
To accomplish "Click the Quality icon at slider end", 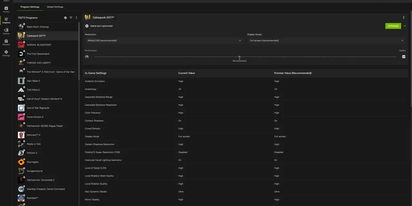I will pos(404,57).
